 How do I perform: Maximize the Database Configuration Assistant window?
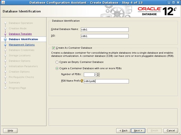pos(173,3)
